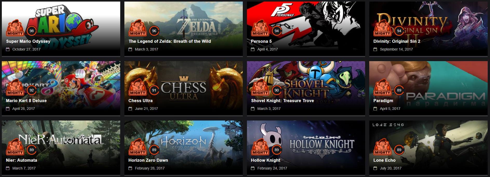
Task: Click the Mighty badge on Lone Echo
Action: [x=382, y=147]
